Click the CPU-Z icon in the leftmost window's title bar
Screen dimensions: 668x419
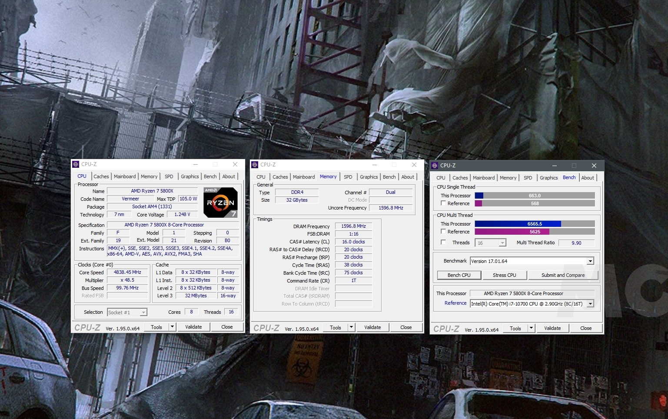(76, 164)
